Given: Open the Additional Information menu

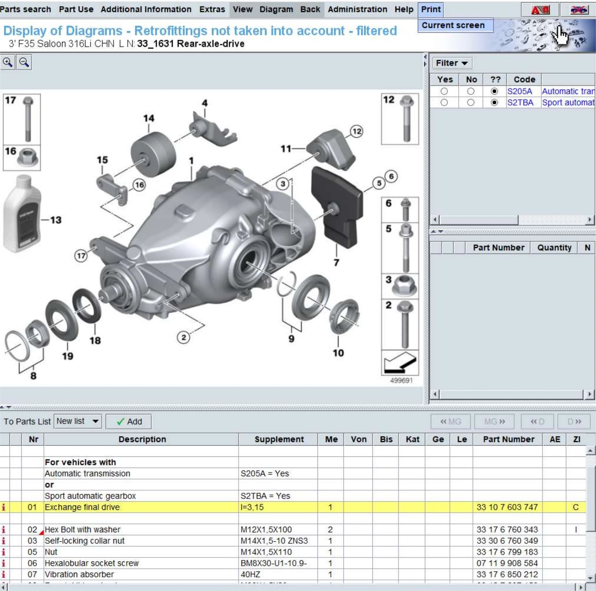Looking at the screenshot, I should pos(146,9).
